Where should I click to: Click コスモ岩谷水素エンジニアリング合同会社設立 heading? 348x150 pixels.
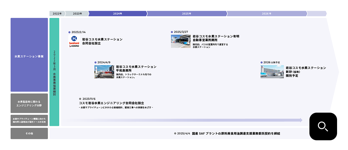[111, 103]
